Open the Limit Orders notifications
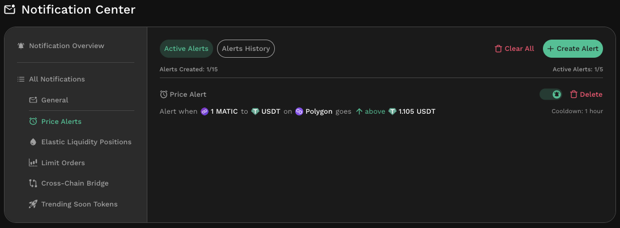The image size is (620, 228). [63, 163]
